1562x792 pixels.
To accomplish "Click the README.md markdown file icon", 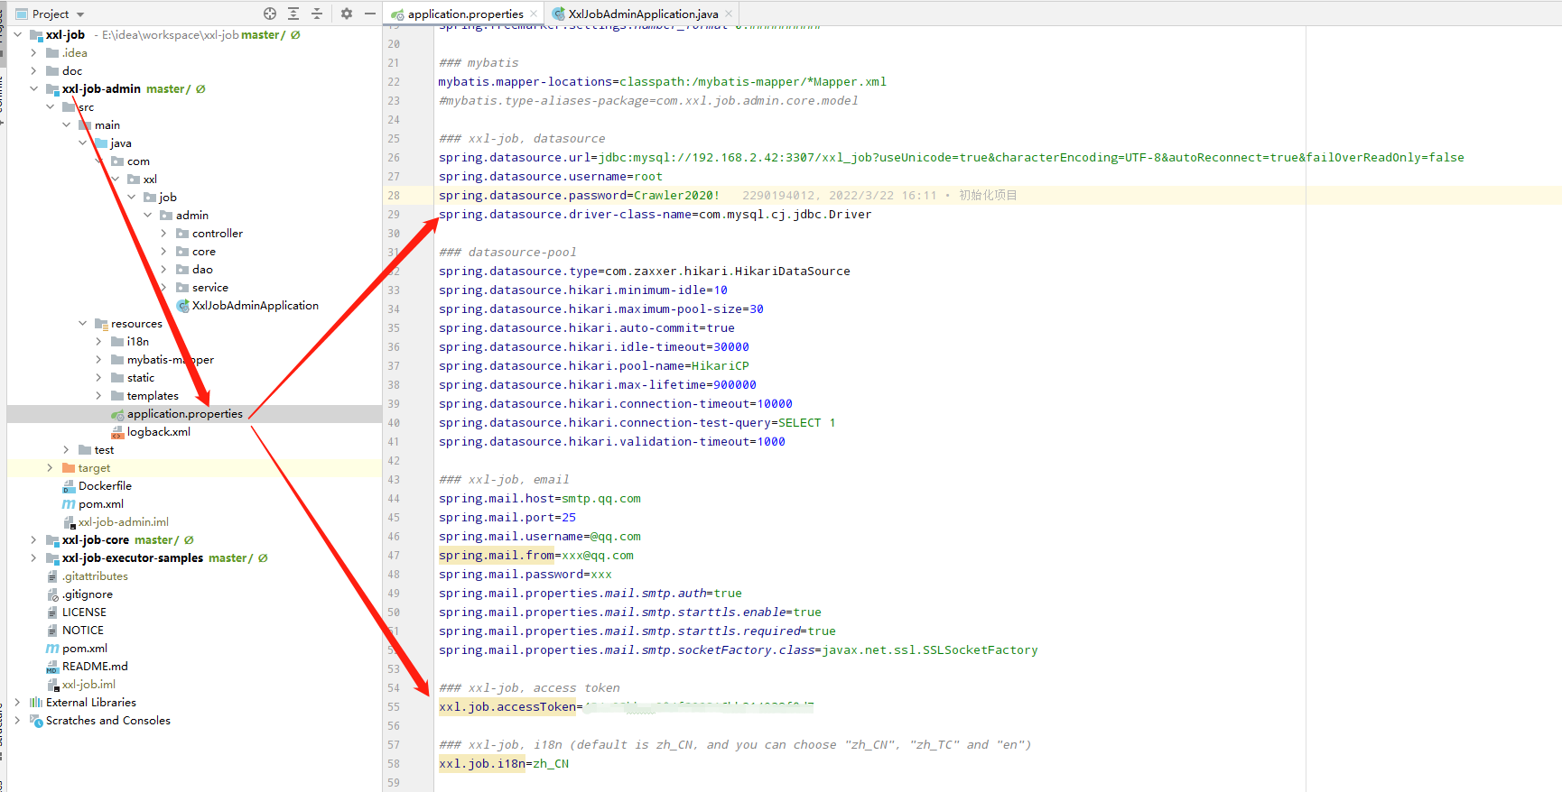I will point(52,667).
